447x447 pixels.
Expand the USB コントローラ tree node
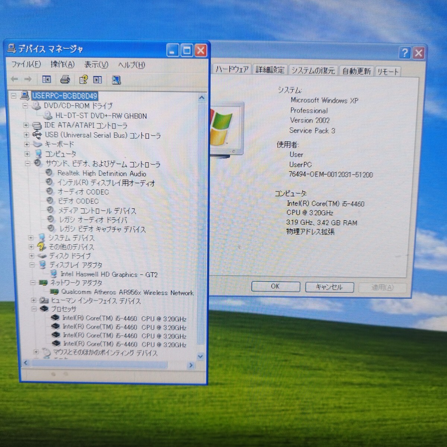(x=26, y=135)
